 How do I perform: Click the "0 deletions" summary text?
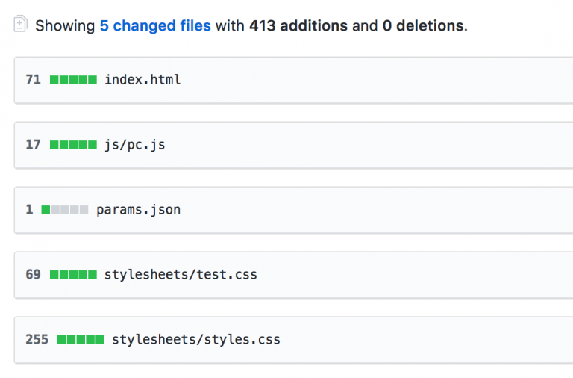(x=423, y=25)
